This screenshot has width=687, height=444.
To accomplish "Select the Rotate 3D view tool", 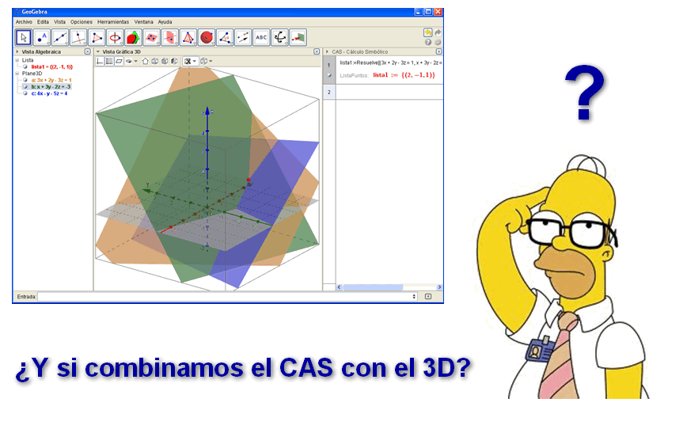I will click(x=279, y=38).
